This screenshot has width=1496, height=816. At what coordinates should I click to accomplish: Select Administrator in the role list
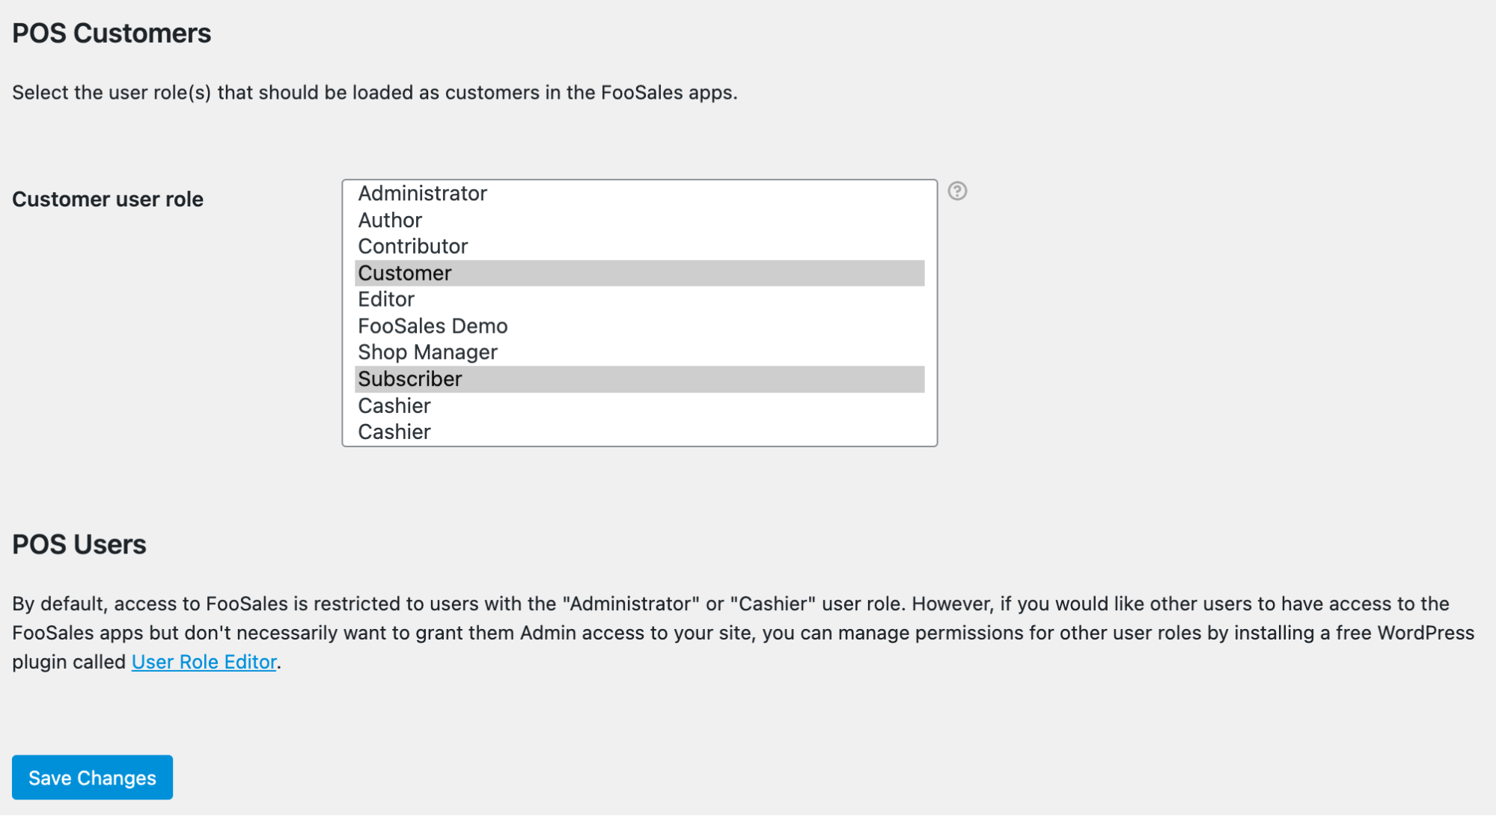422,194
